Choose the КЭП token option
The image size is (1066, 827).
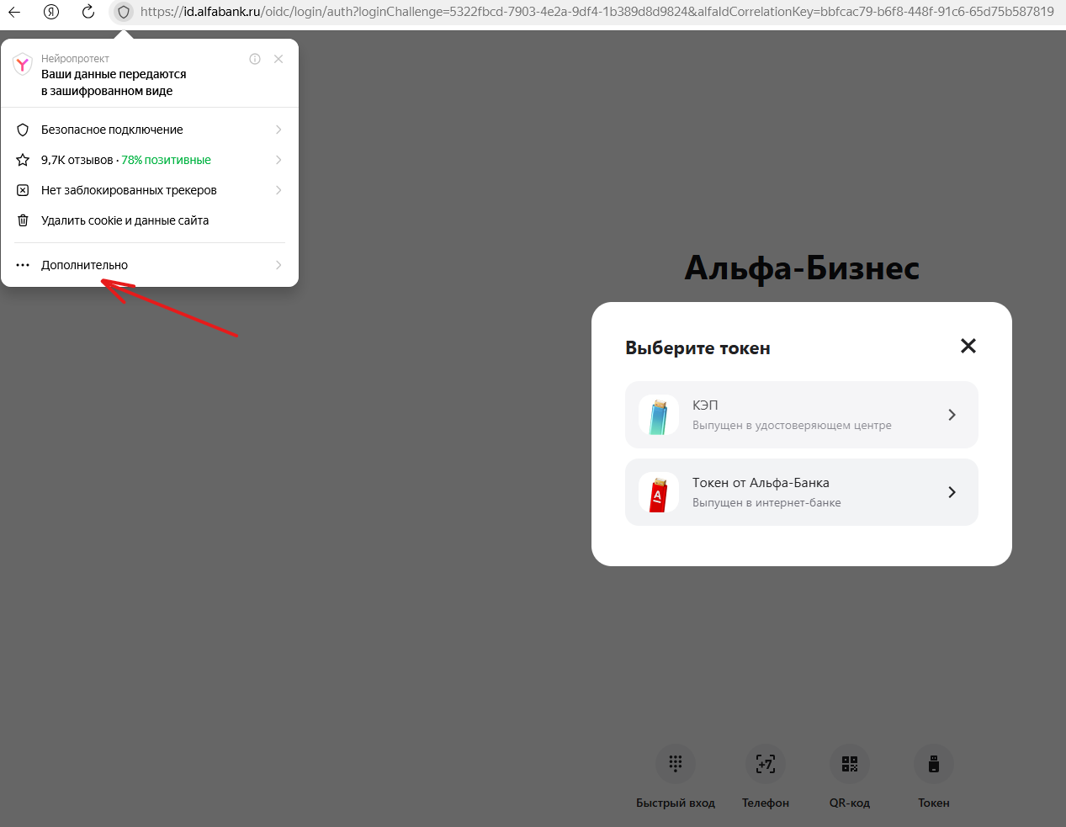tap(802, 415)
